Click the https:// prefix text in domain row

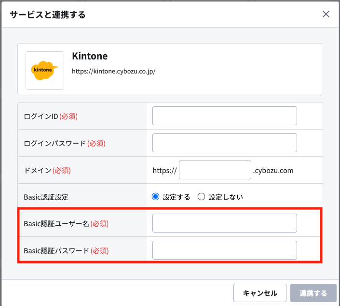pyautogui.click(x=165, y=171)
